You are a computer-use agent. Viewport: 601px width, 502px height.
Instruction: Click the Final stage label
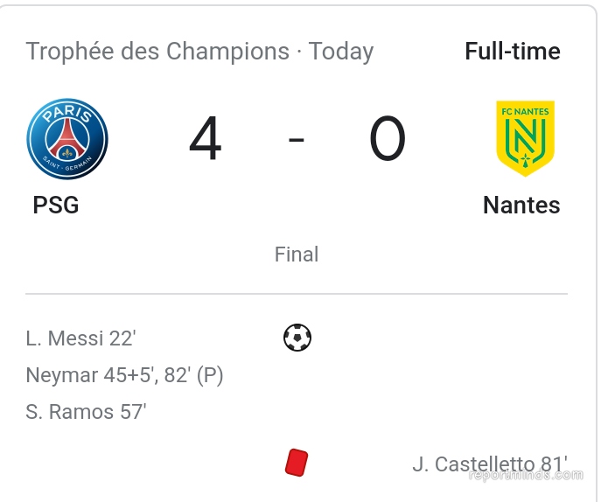(x=297, y=254)
